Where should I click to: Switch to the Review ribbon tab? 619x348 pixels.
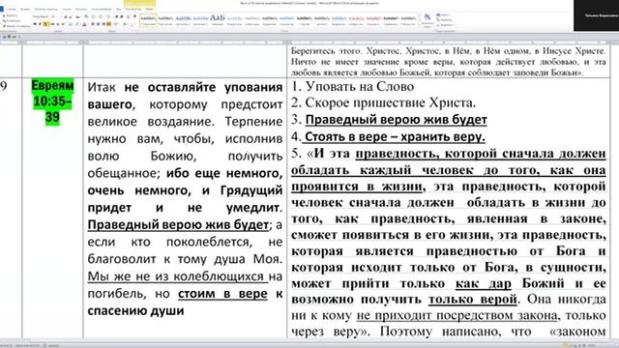point(102,9)
